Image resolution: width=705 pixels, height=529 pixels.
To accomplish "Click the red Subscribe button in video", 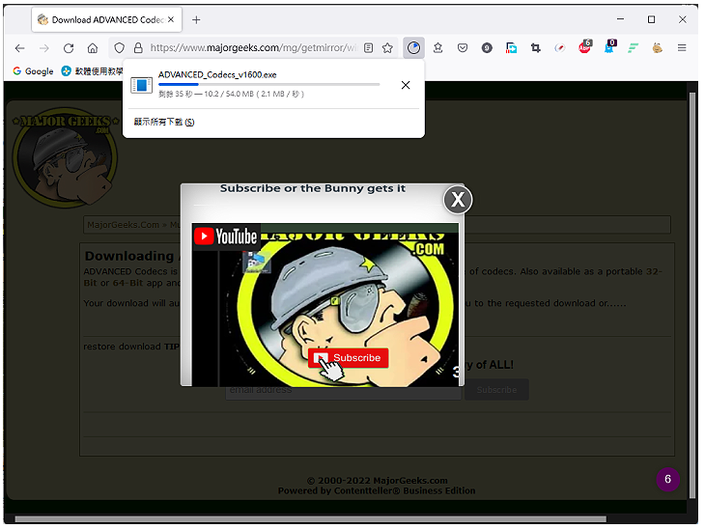I will [x=348, y=358].
